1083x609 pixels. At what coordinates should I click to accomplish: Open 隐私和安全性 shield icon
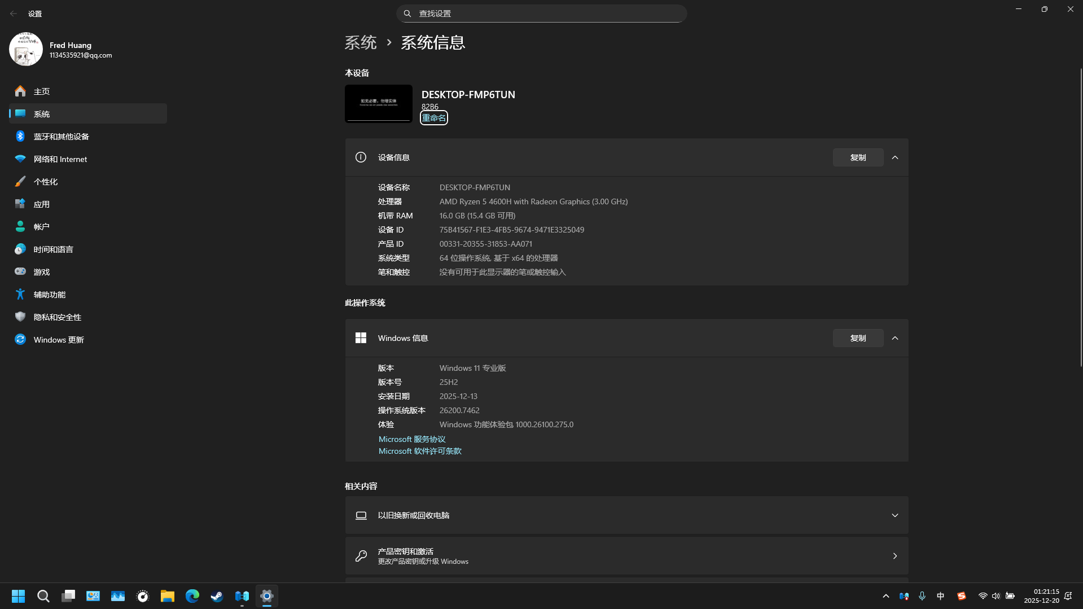(20, 317)
